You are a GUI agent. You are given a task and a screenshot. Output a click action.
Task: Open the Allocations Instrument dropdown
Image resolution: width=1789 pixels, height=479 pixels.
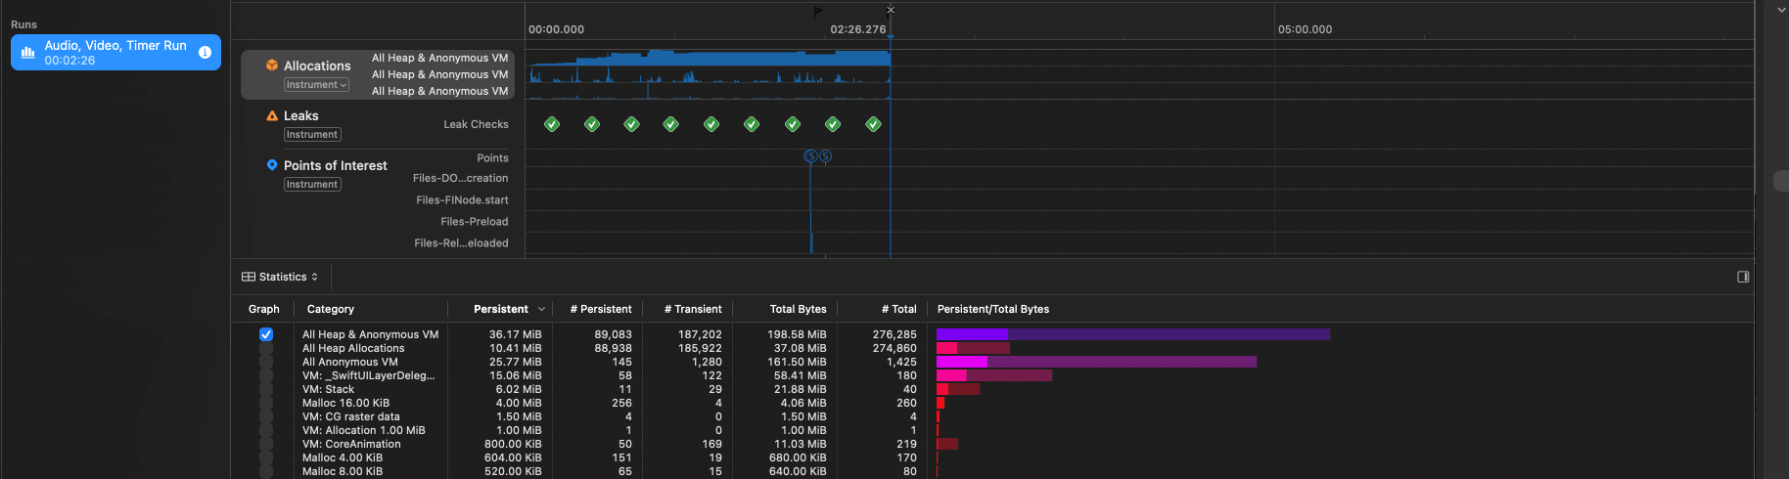pos(316,85)
